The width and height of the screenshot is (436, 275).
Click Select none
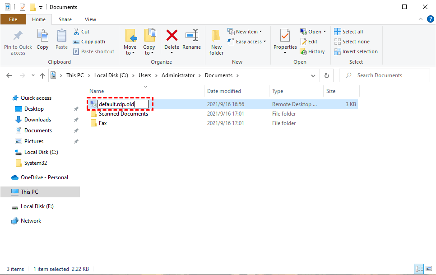click(x=352, y=42)
